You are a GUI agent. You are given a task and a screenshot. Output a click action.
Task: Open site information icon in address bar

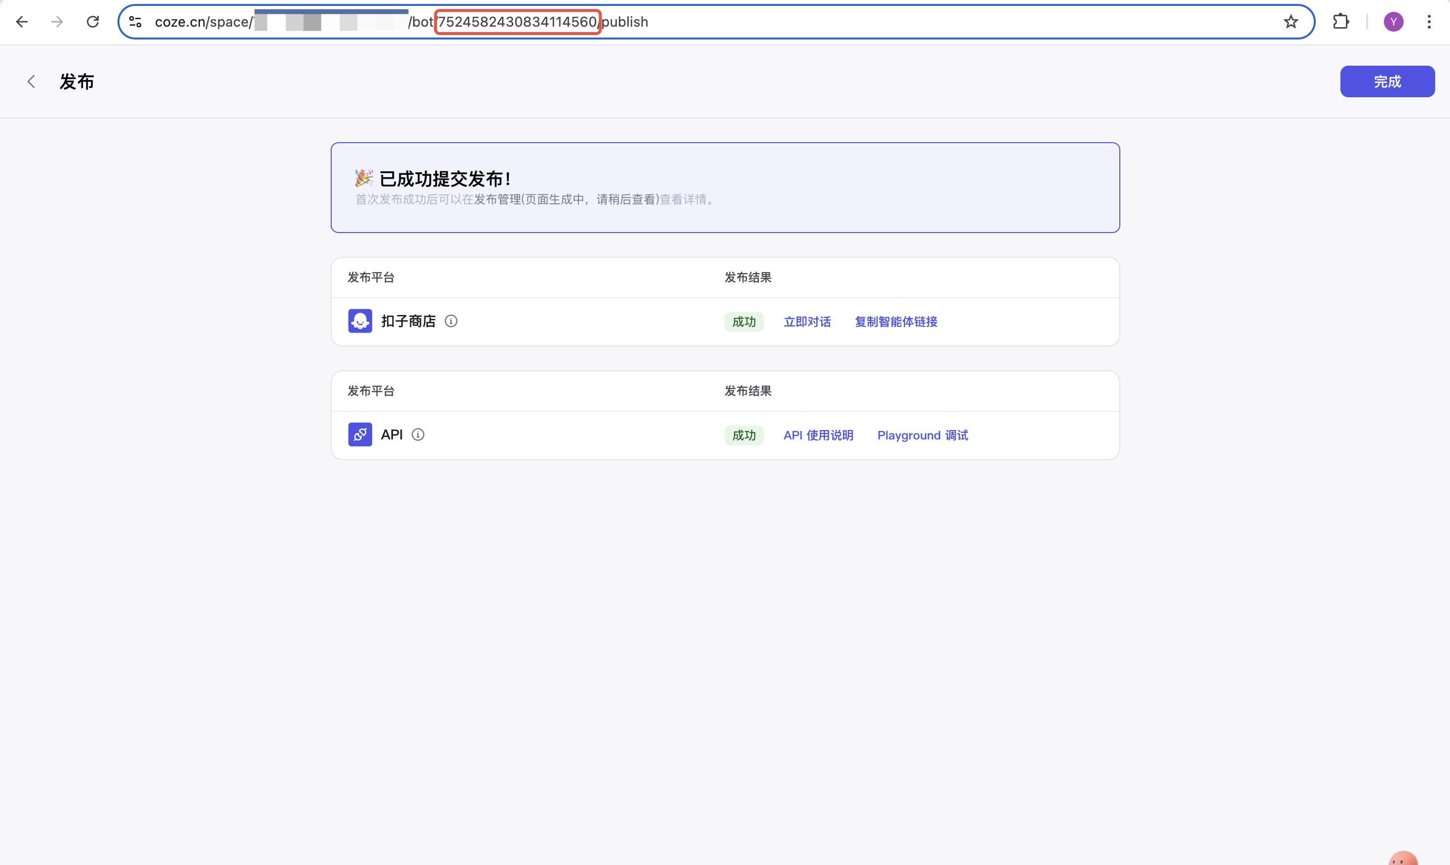tap(135, 22)
